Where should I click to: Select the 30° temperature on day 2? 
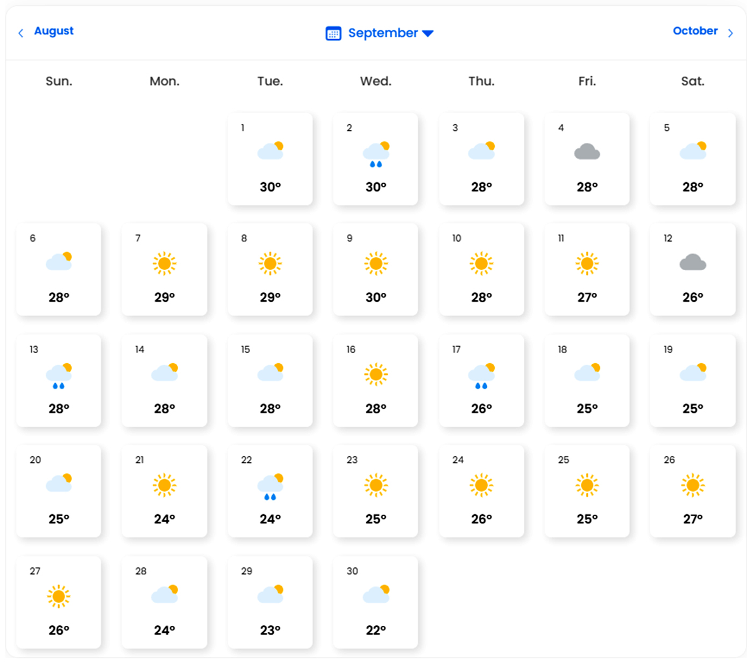[x=376, y=187]
